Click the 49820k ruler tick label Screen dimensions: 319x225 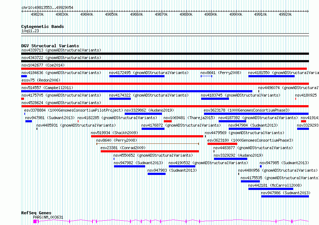pyautogui.click(x=37, y=14)
